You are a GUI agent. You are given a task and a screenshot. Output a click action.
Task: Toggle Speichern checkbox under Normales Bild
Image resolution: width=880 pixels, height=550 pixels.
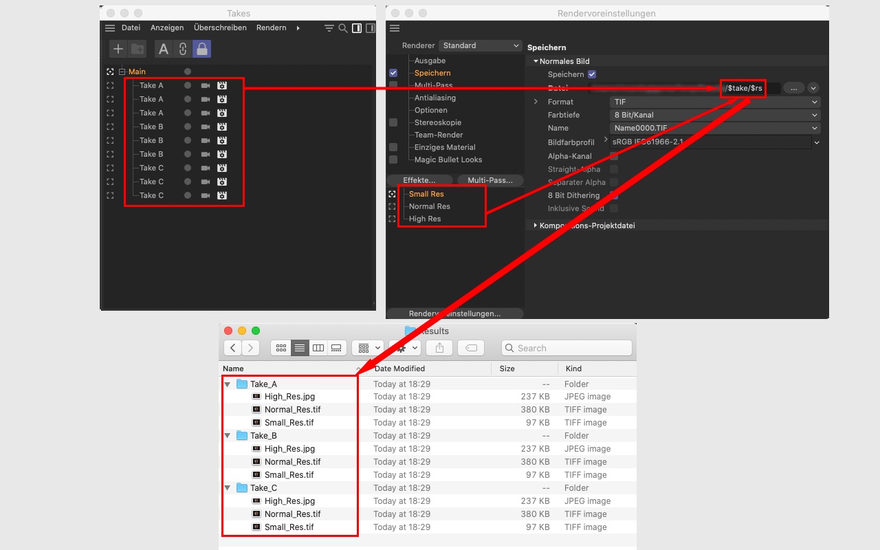pos(592,74)
